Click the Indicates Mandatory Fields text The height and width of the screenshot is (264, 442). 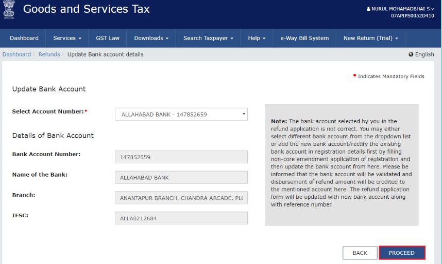(391, 76)
